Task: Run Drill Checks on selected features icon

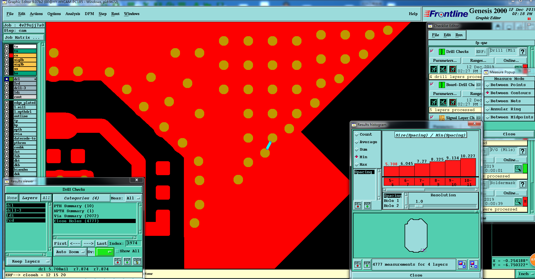Action: click(x=443, y=69)
